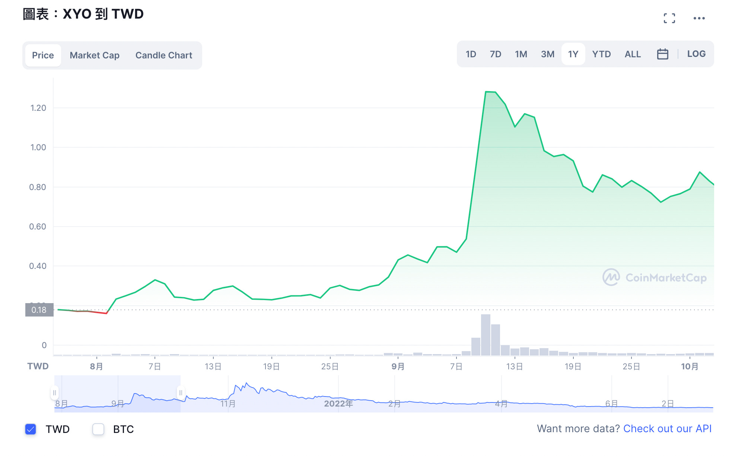Switch to the Market Cap tab

click(94, 55)
